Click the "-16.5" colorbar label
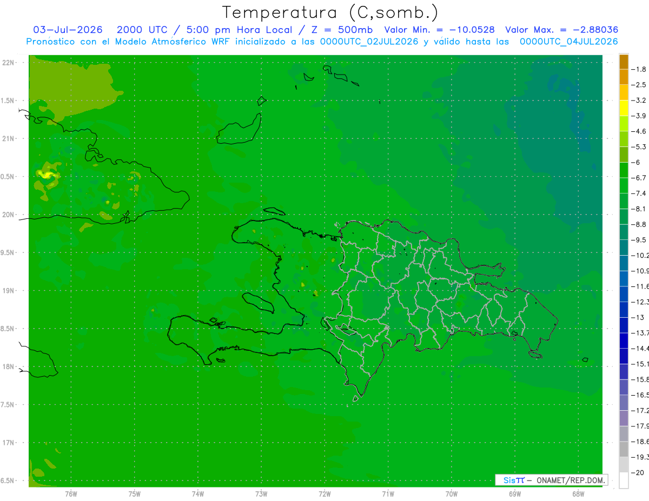Screen dimensions: 649x501 [x=640, y=395]
